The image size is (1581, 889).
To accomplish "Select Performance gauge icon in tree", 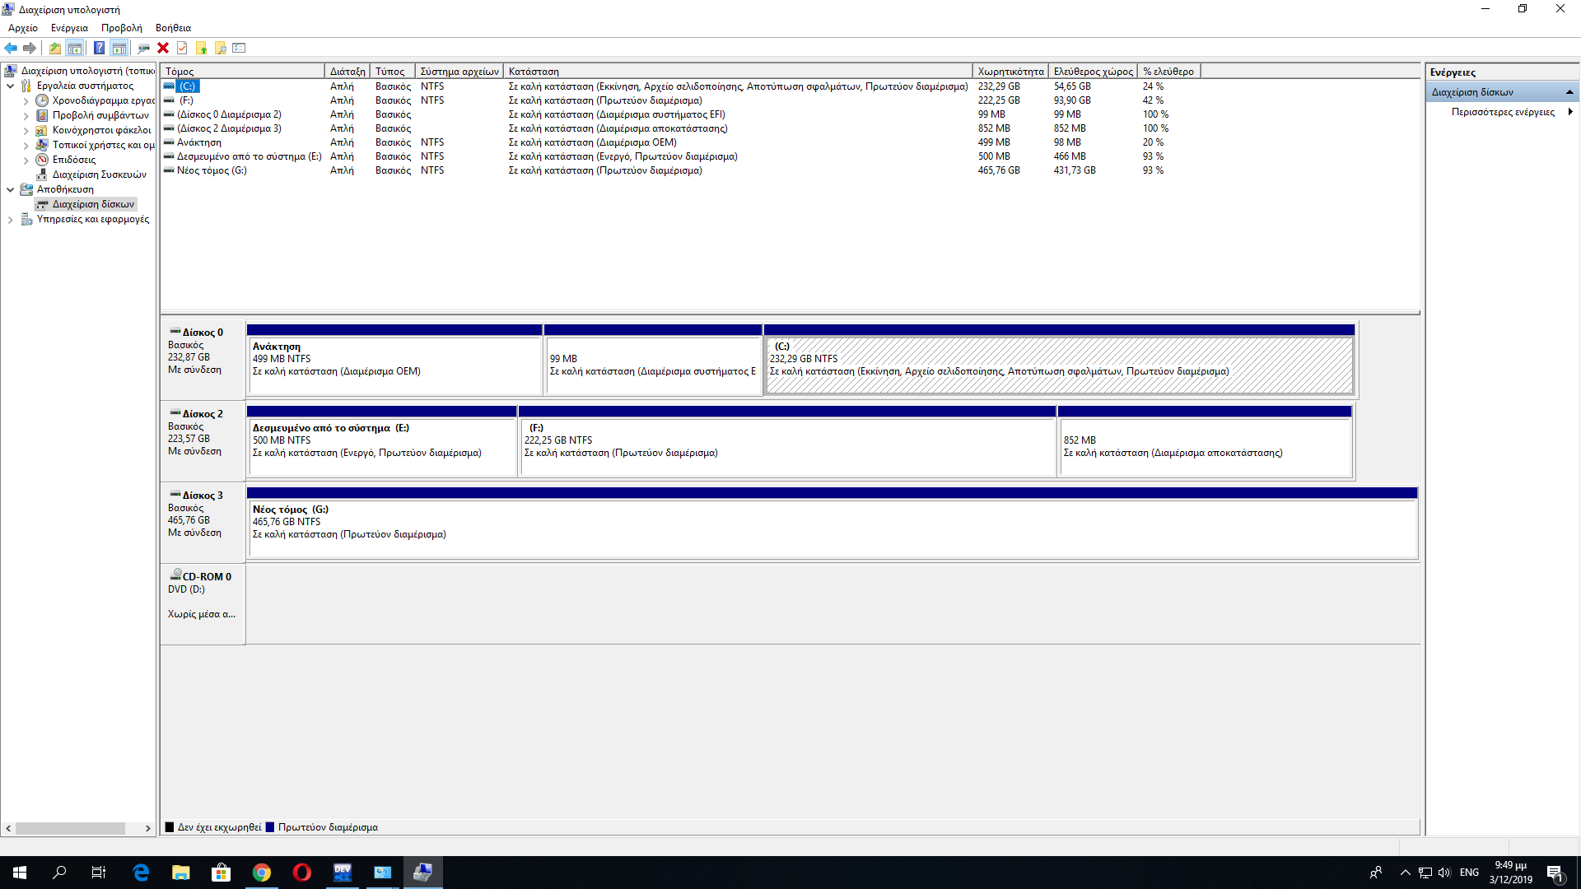I will coord(42,160).
